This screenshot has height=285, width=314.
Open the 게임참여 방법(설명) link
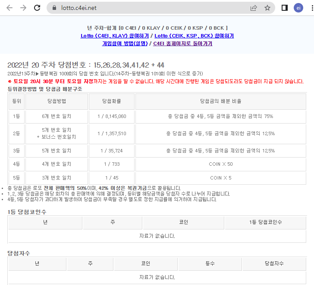click(x=125, y=43)
